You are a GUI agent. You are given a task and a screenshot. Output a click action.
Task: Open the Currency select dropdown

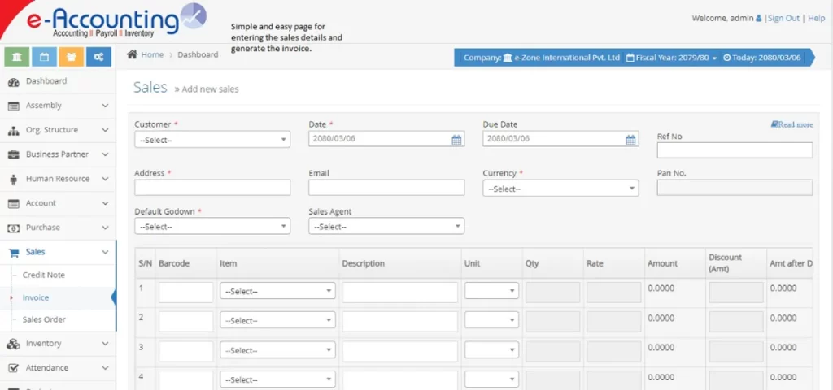[560, 188]
